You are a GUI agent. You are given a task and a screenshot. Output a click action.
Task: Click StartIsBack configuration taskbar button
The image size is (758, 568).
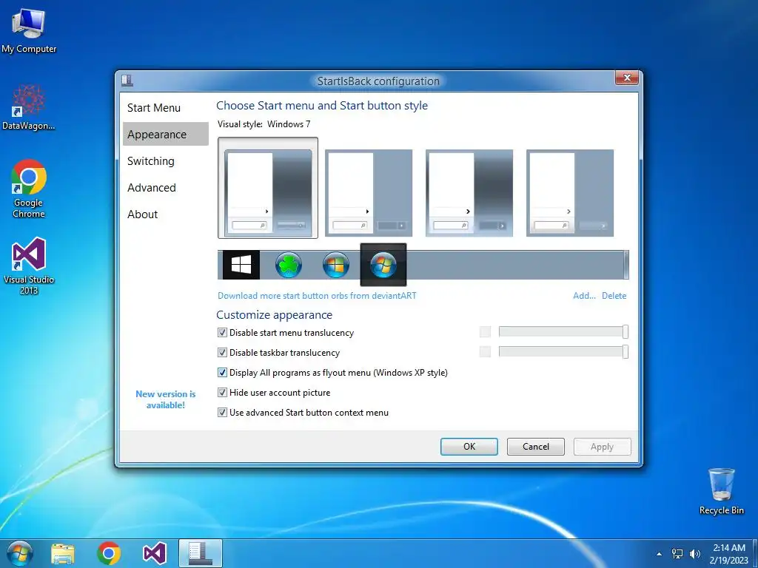[200, 553]
